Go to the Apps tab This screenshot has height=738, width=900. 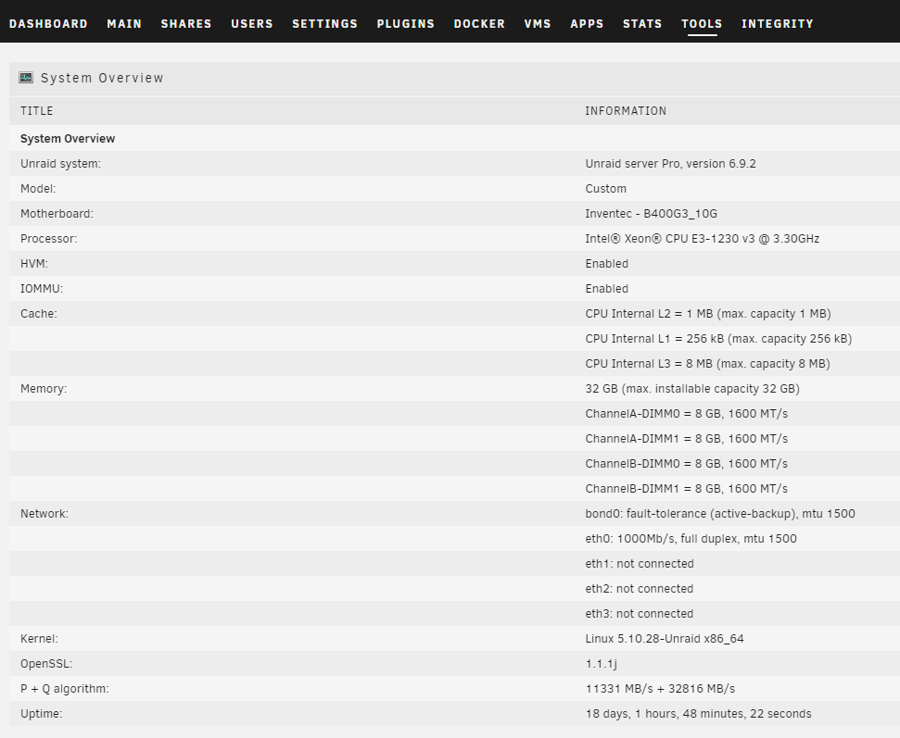(x=587, y=24)
